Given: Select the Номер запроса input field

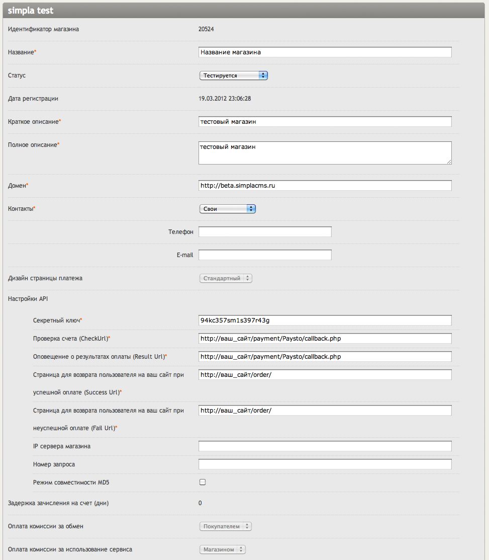Looking at the screenshot, I should pos(325,464).
